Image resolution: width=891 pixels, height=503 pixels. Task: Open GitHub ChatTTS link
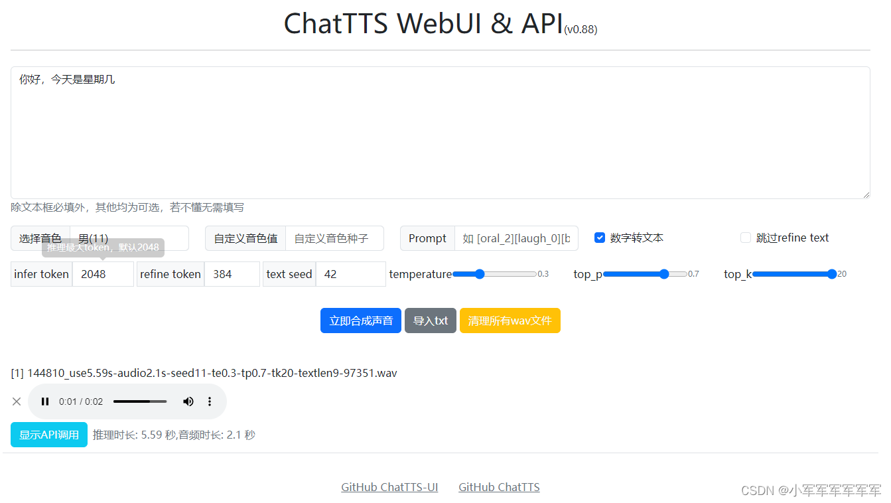(499, 487)
